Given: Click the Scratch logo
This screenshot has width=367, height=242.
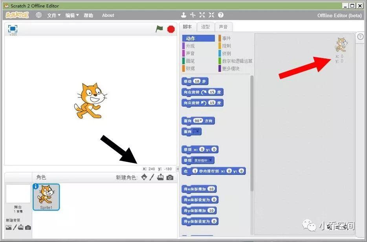Looking at the screenshot, I should tap(17, 15).
